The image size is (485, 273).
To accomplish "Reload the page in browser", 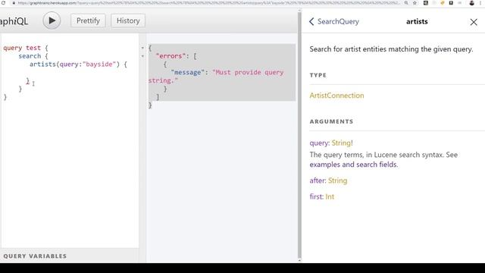I will pos(3,3).
